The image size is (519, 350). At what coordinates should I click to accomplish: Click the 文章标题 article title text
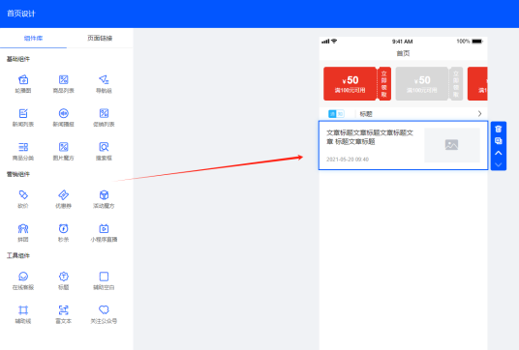click(x=370, y=137)
